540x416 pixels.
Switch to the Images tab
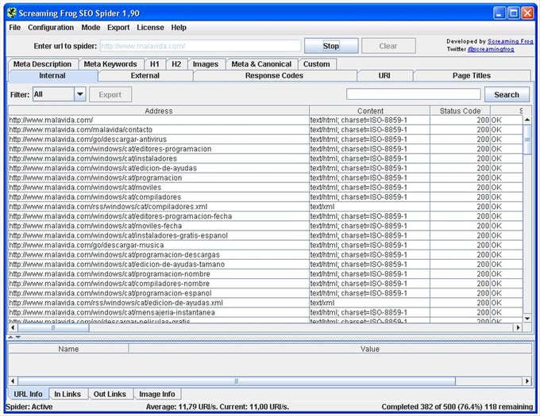(206, 64)
